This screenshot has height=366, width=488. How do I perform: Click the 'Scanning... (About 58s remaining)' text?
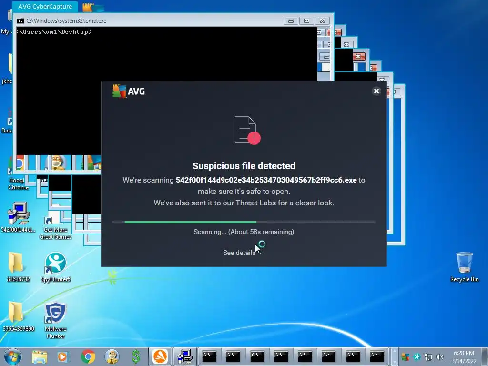[x=244, y=232]
